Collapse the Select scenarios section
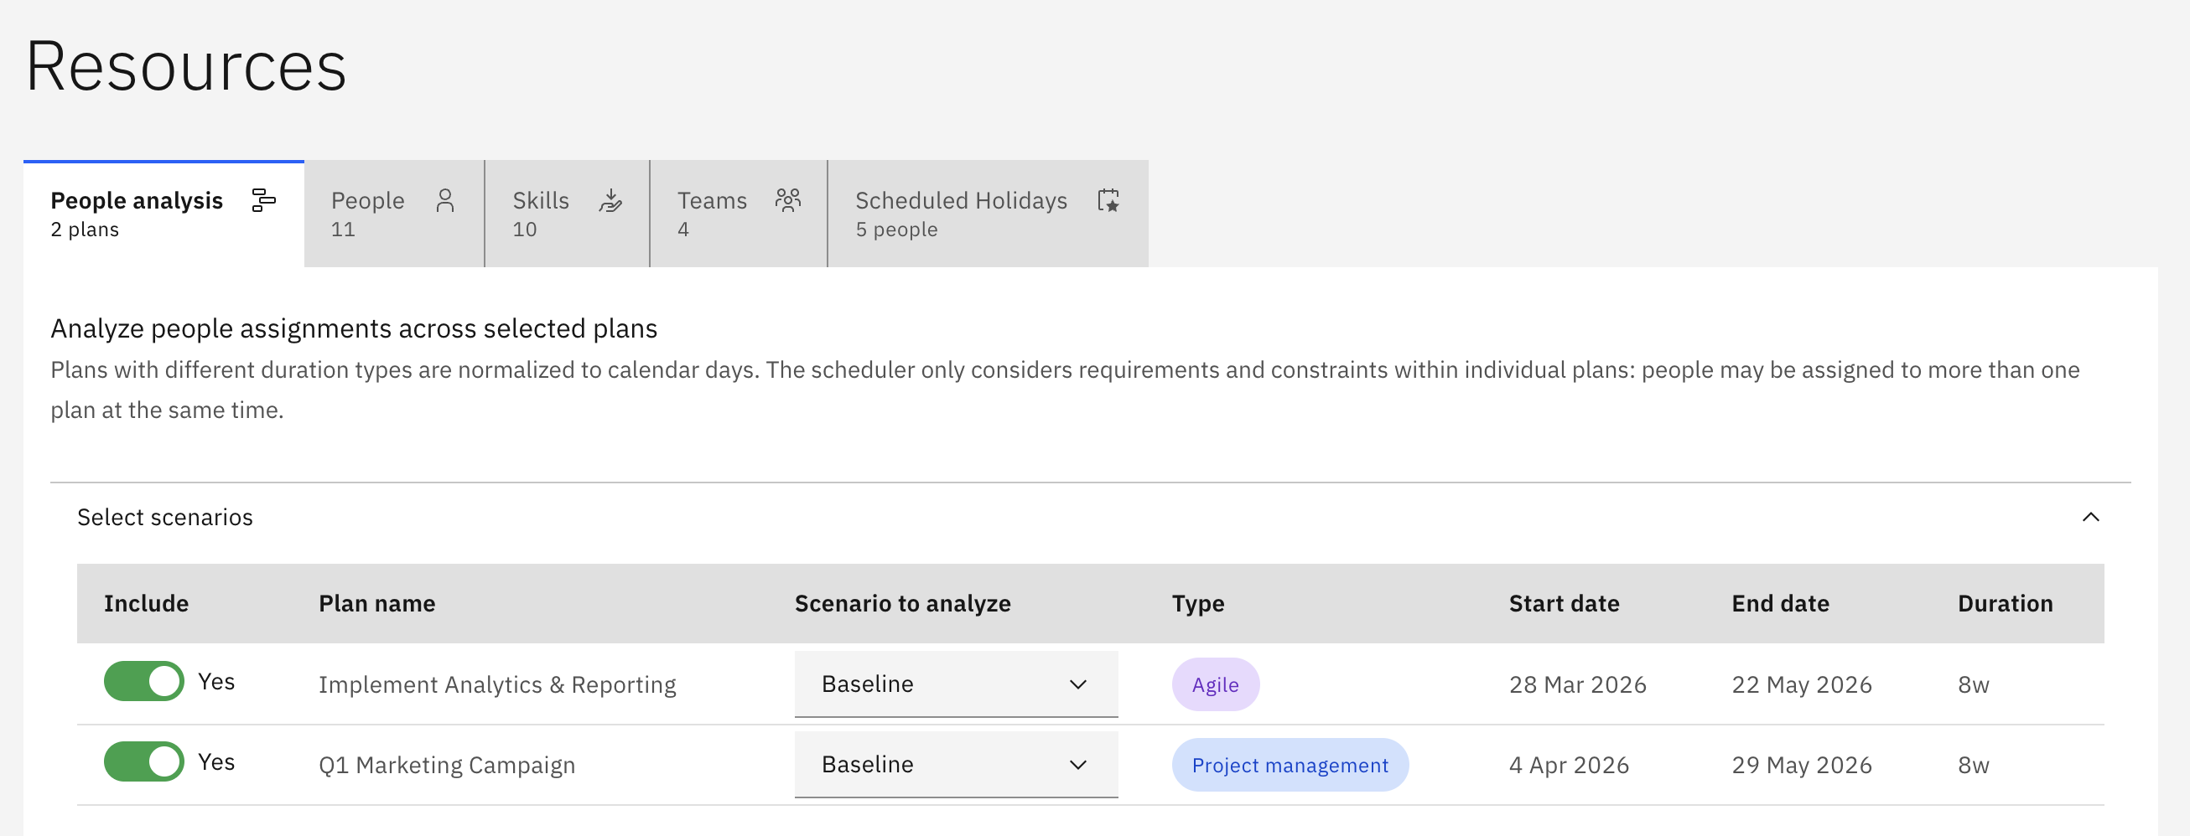 2090,518
